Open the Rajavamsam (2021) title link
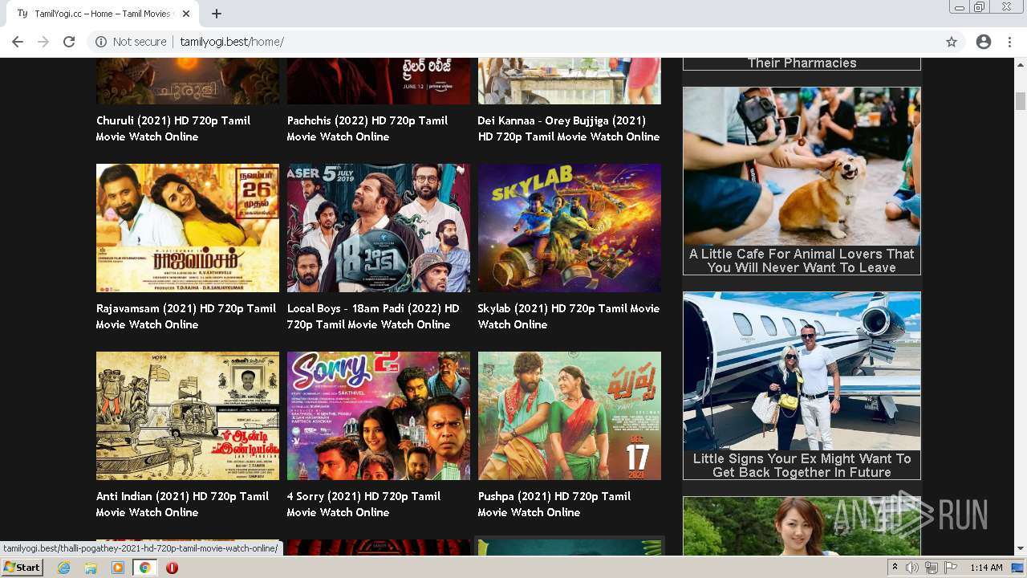 coord(186,316)
